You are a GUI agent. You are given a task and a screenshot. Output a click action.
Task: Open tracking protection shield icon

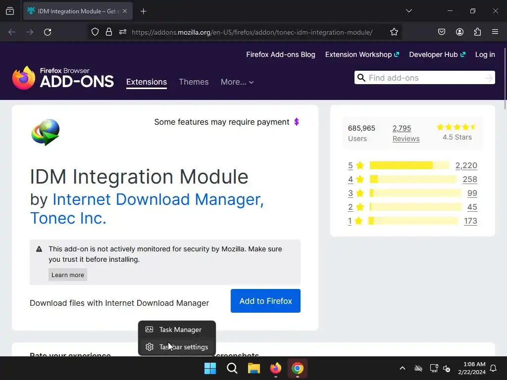[95, 32]
